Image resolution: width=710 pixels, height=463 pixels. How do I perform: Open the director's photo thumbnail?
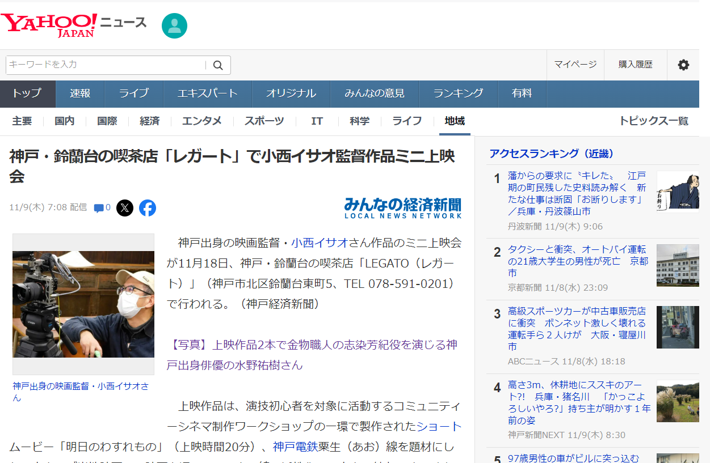coord(83,304)
